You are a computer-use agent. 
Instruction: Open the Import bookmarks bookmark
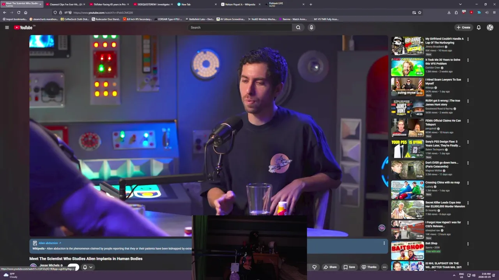click(15, 19)
